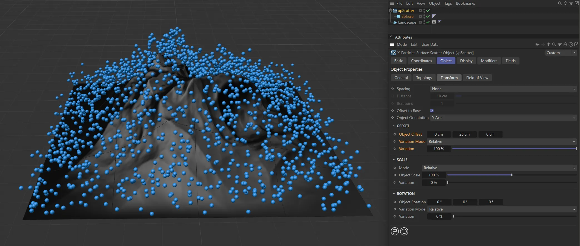Open Attributes in new window
Screen dimensions: 580x246
(576, 44)
